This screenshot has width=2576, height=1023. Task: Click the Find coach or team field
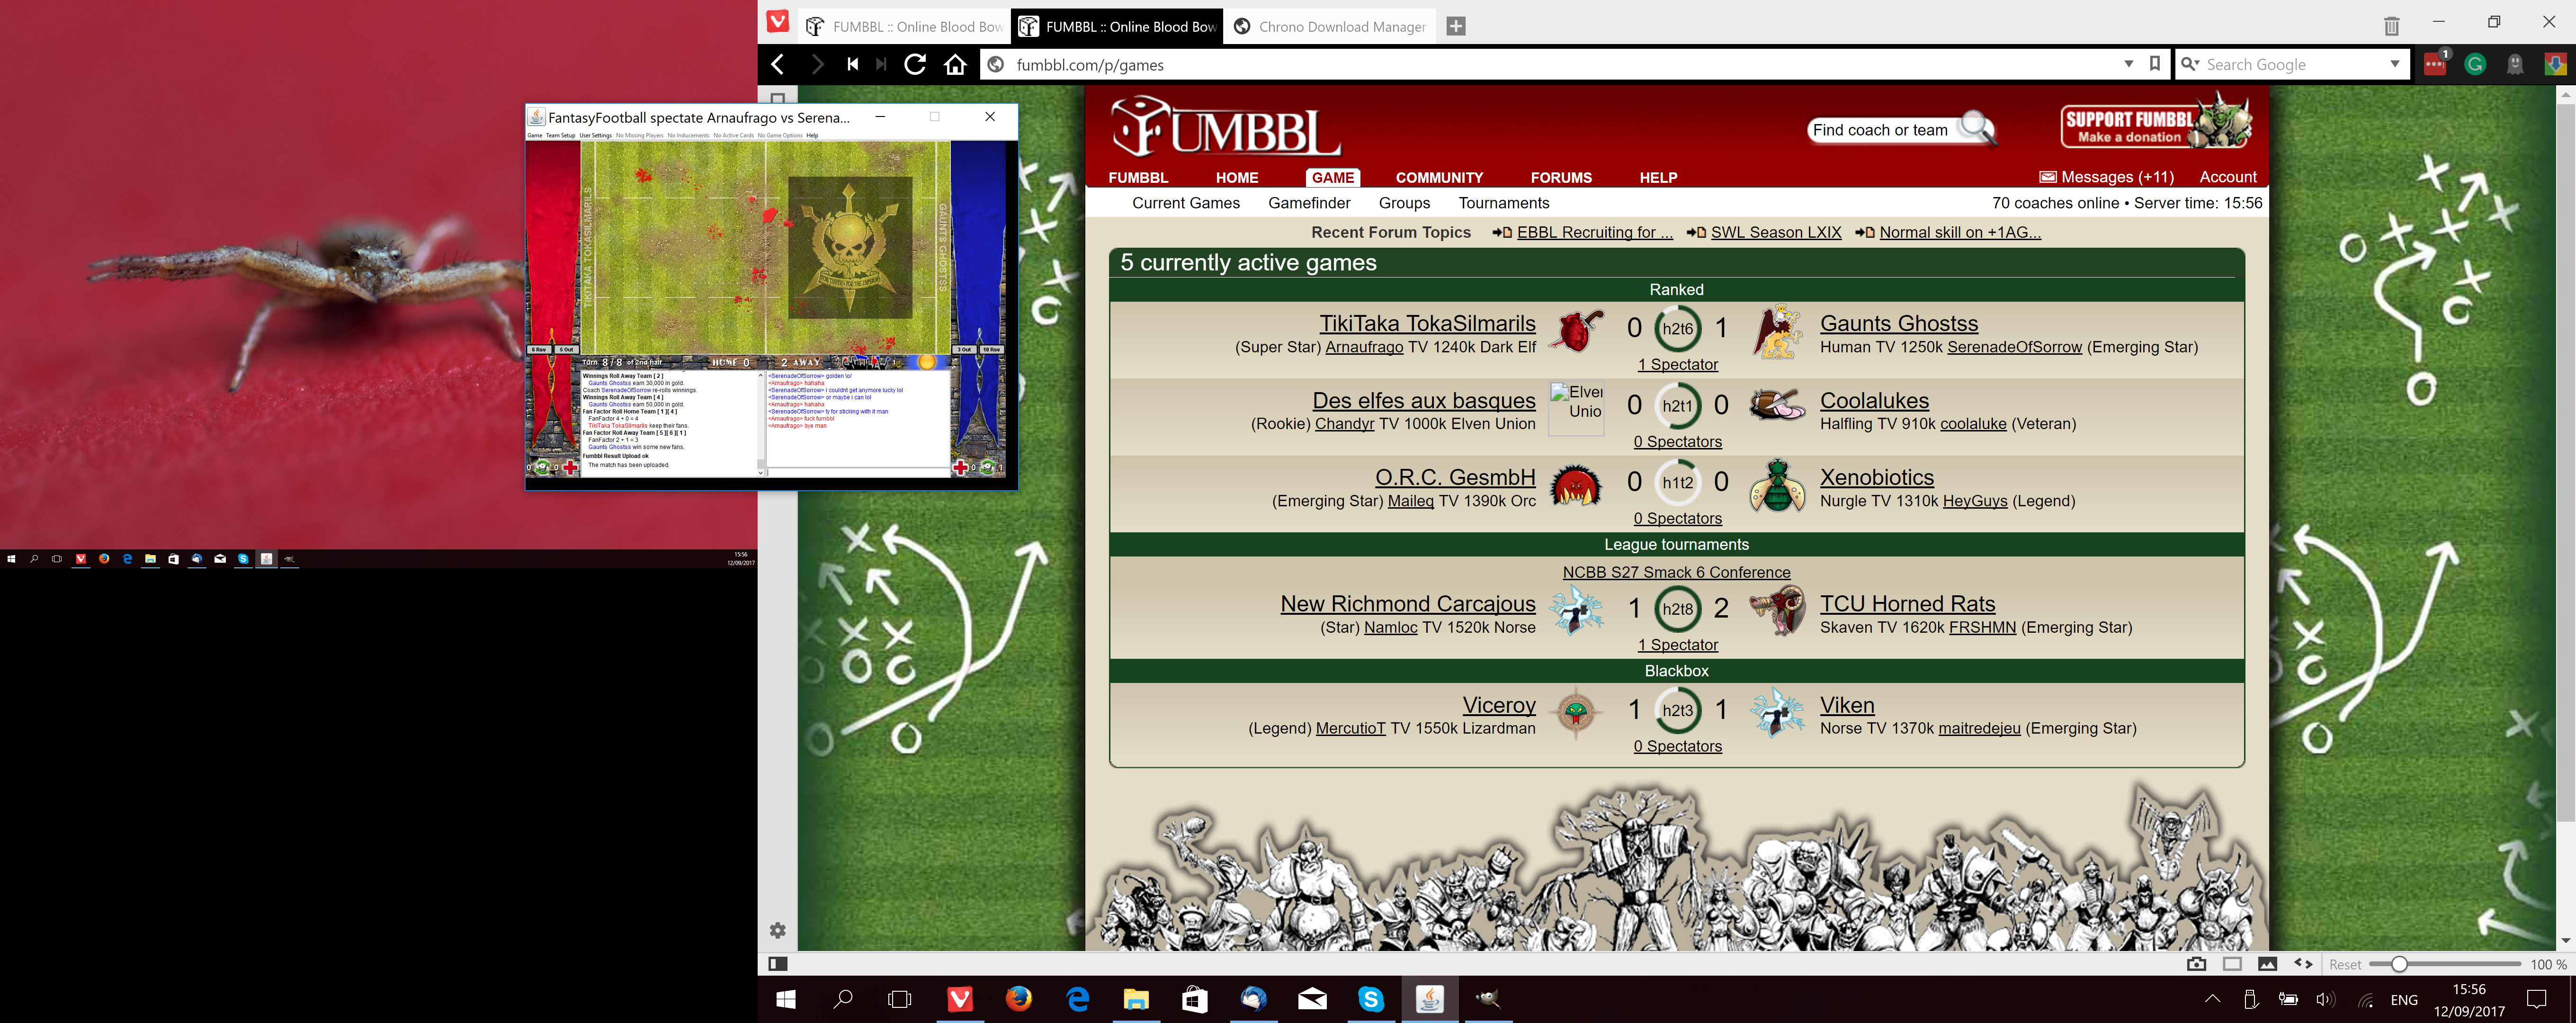(x=1880, y=130)
